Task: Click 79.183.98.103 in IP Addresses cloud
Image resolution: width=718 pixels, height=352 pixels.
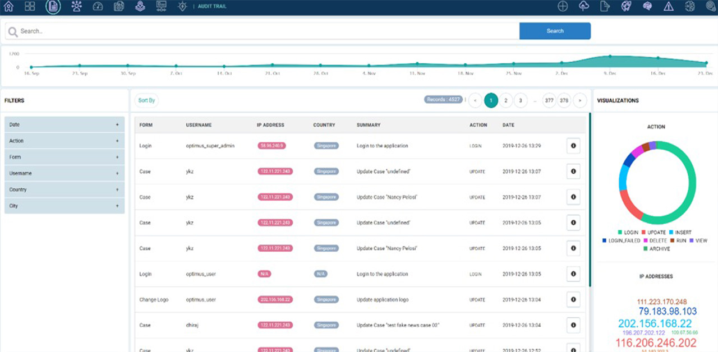Action: click(668, 312)
